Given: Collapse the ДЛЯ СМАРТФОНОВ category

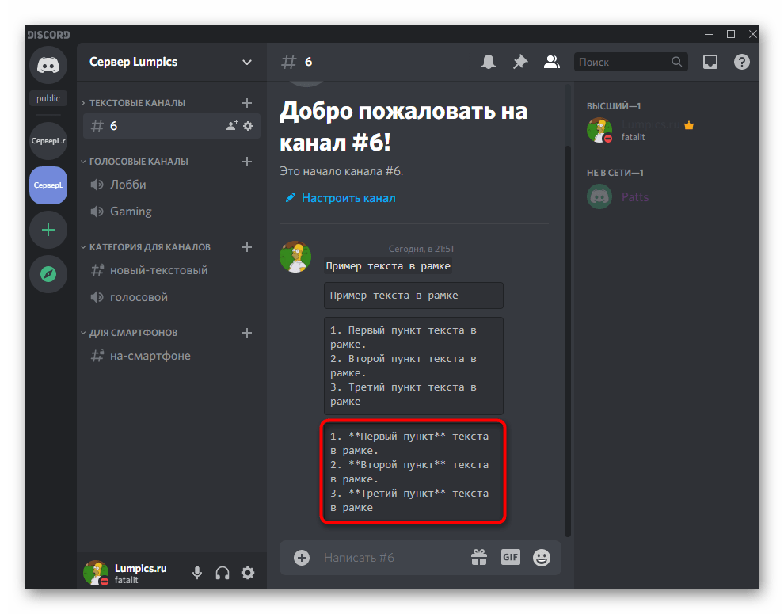Looking at the screenshot, I should [129, 332].
